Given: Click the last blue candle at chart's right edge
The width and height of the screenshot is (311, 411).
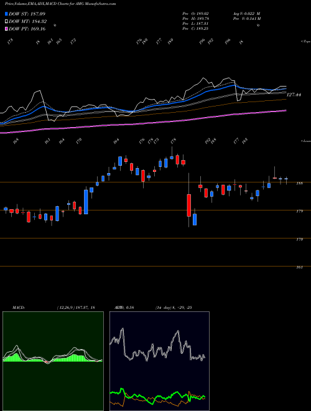Looking at the screenshot, I should (286, 179).
